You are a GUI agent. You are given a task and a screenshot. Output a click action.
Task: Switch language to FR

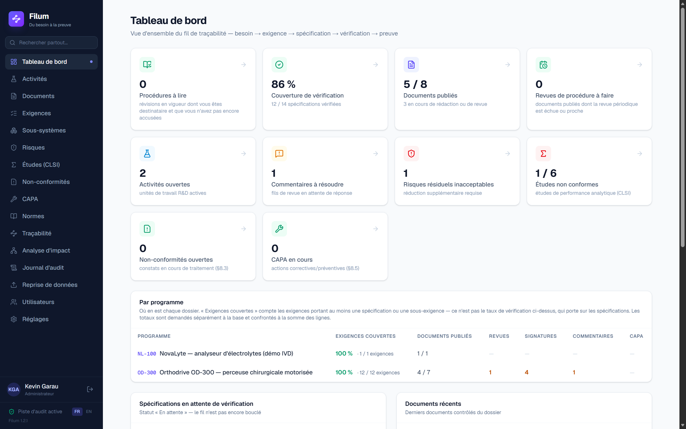point(77,412)
